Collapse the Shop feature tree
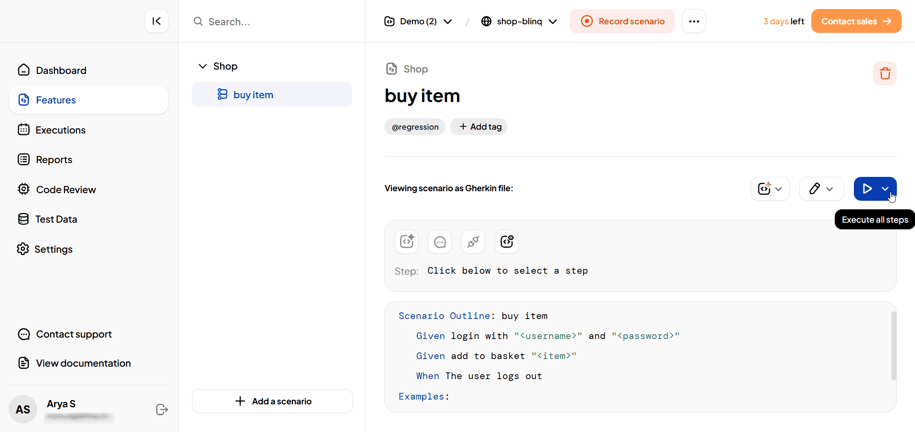This screenshot has height=432, width=915. coord(202,66)
